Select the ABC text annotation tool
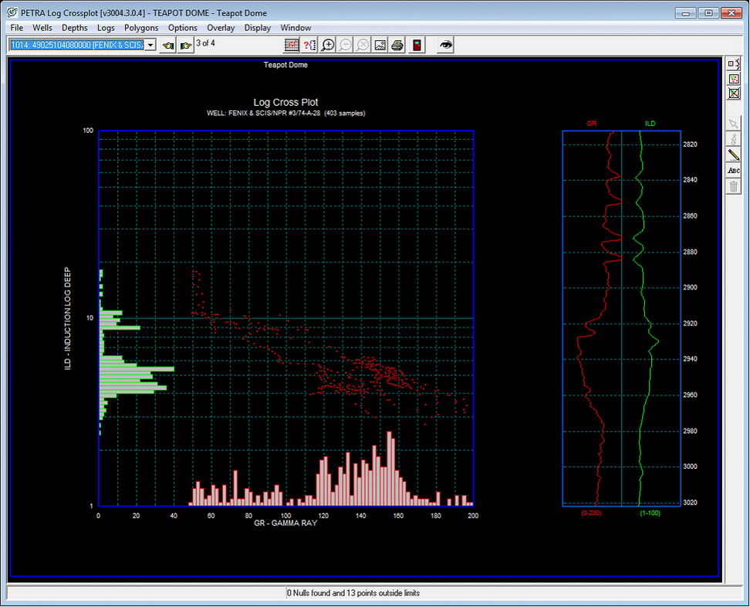750x607 pixels. 734,171
